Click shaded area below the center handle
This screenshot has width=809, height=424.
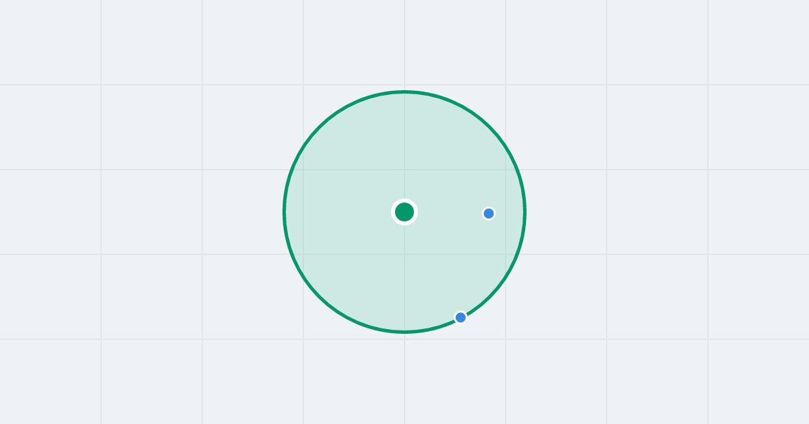404,276
